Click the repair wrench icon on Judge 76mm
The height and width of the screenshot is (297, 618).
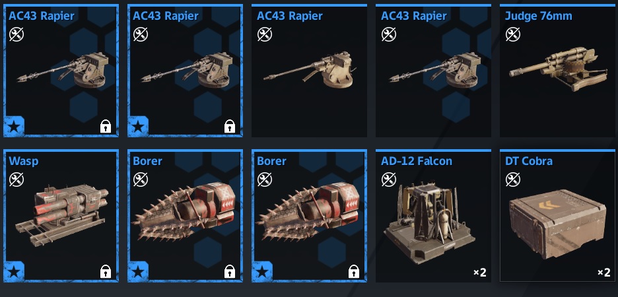[513, 35]
